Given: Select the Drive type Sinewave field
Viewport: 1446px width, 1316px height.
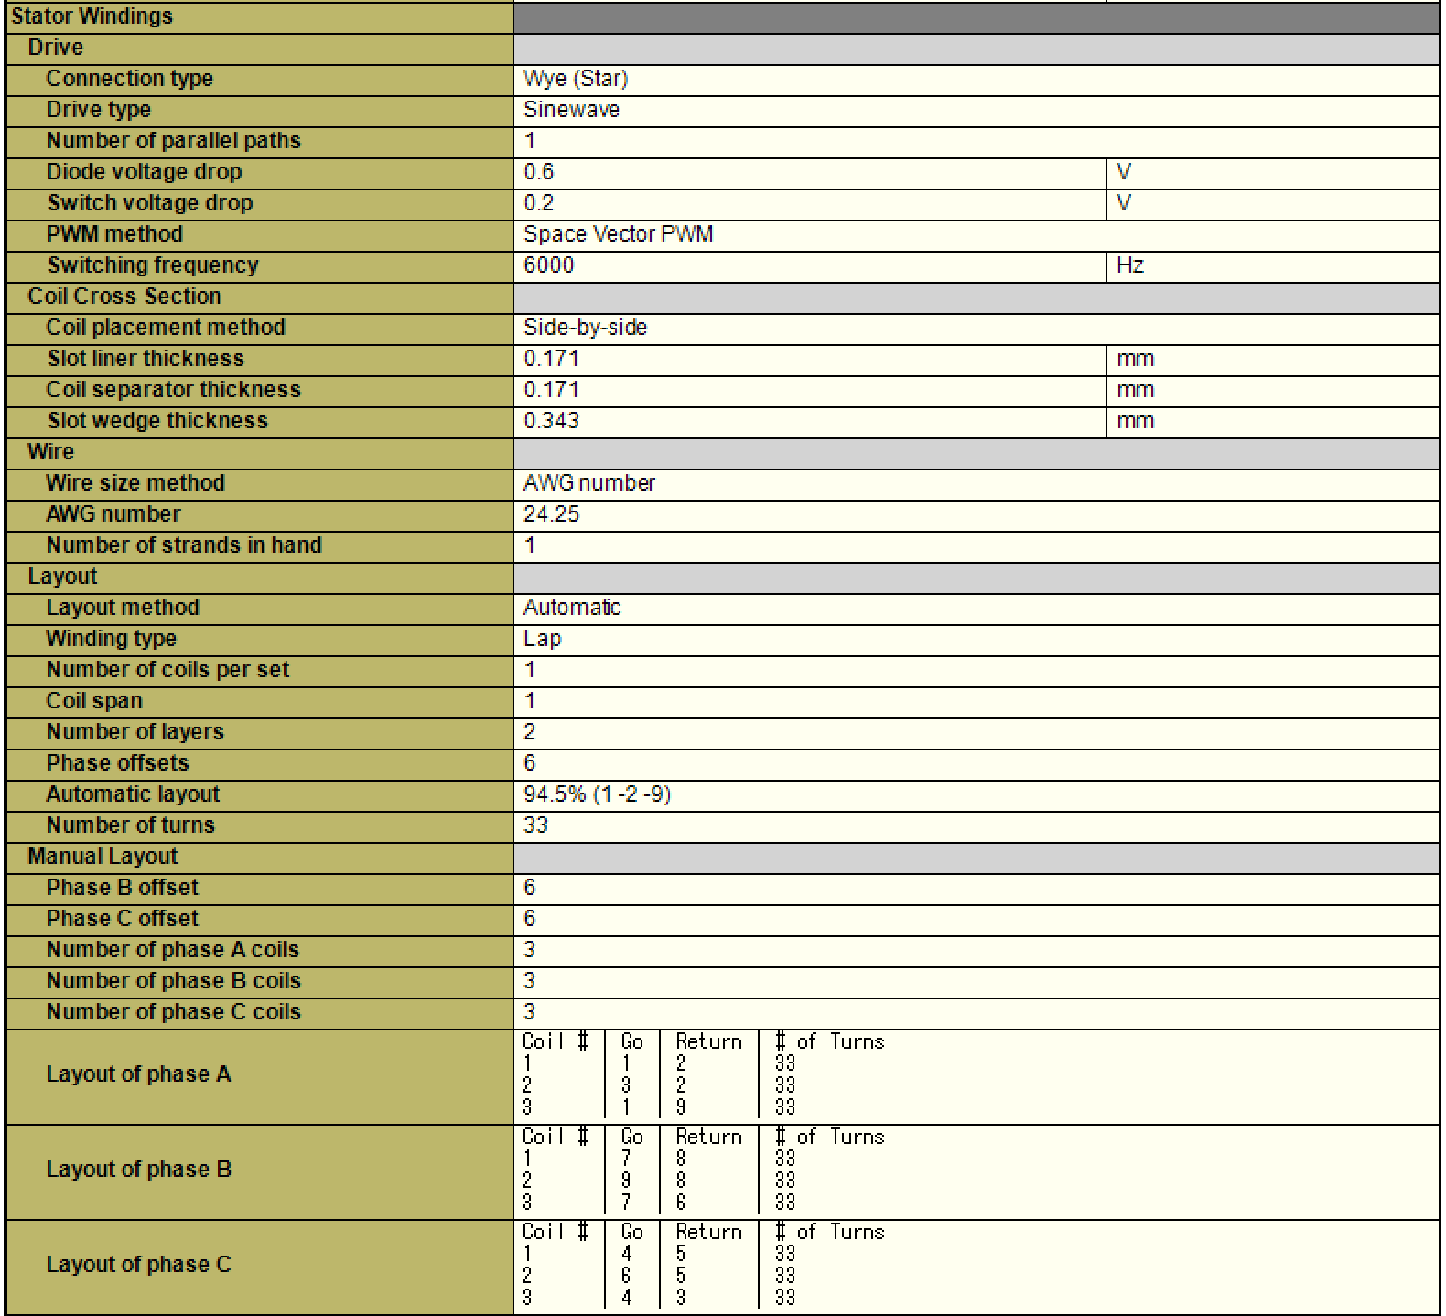Looking at the screenshot, I should [571, 110].
